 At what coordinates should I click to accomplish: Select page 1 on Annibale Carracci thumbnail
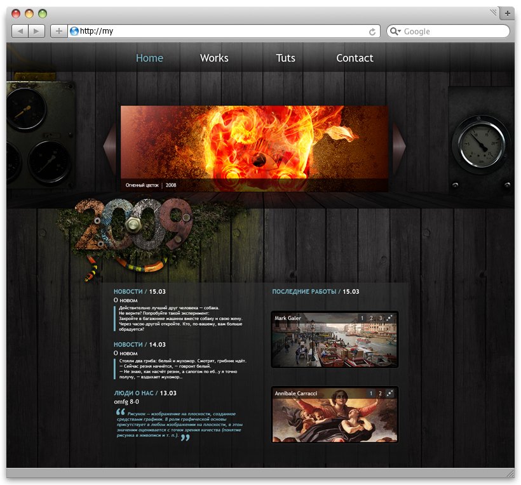(371, 394)
